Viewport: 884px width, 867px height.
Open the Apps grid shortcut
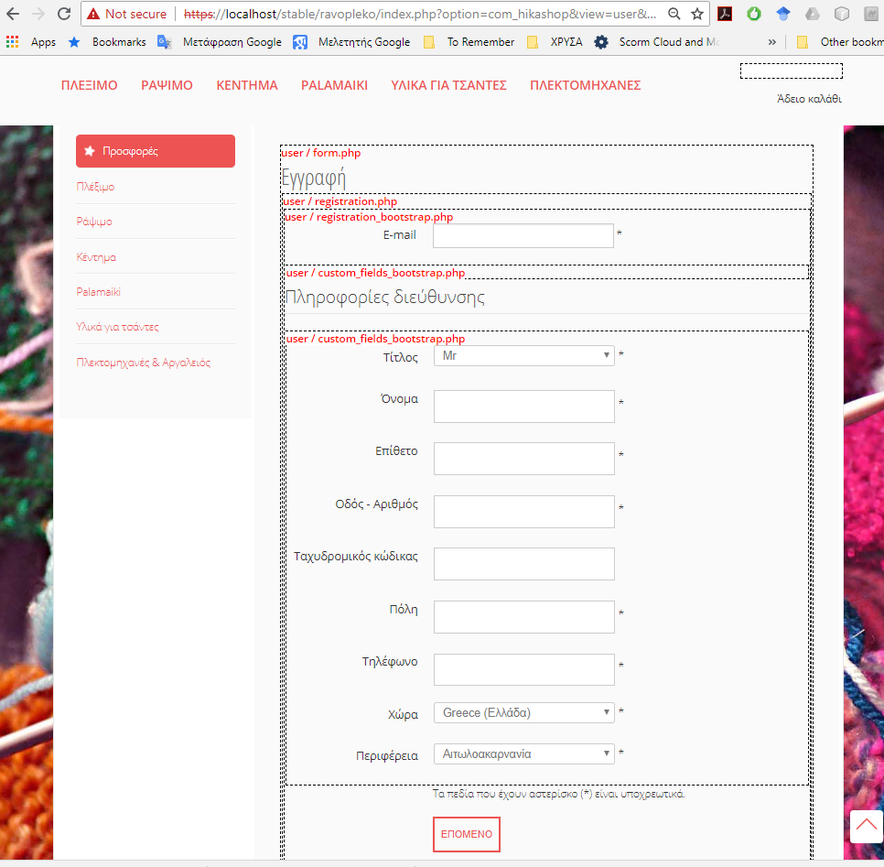pos(31,42)
